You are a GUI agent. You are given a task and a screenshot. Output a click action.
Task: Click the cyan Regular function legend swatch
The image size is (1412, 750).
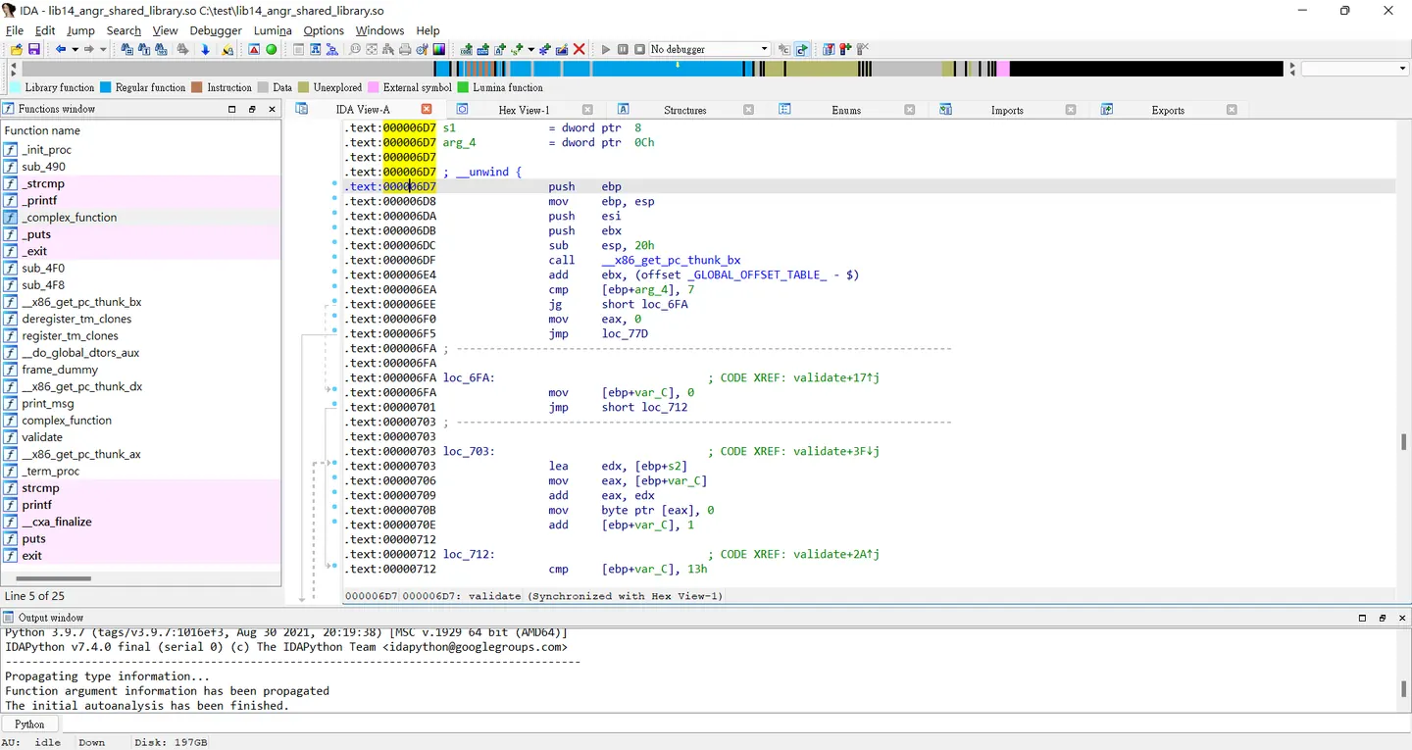[106, 87]
